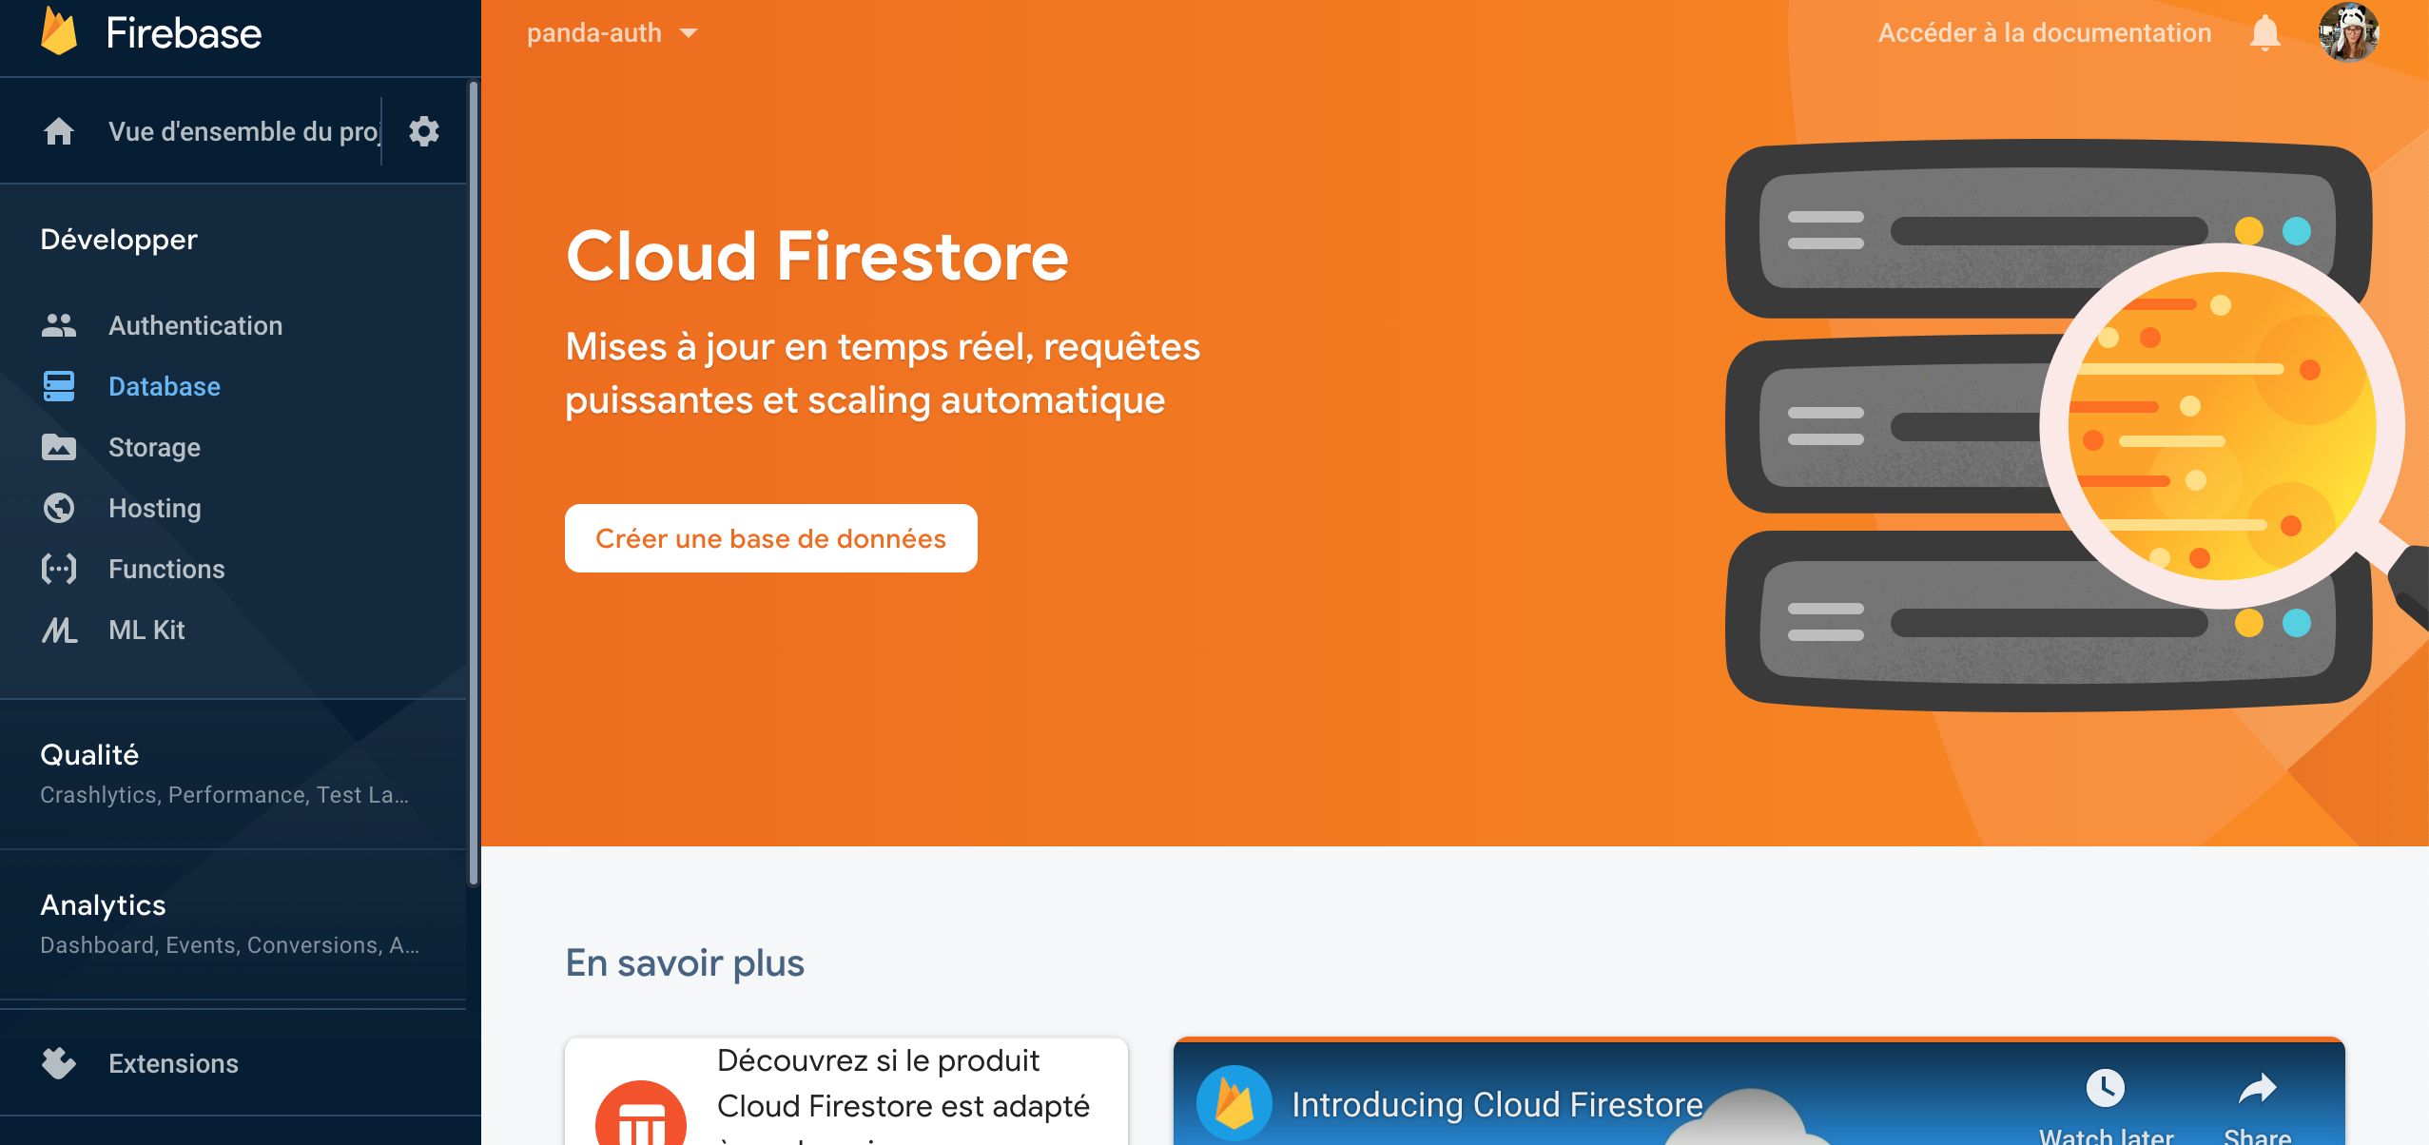2429x1145 pixels.
Task: Open project settings with the gear icon
Action: [424, 130]
